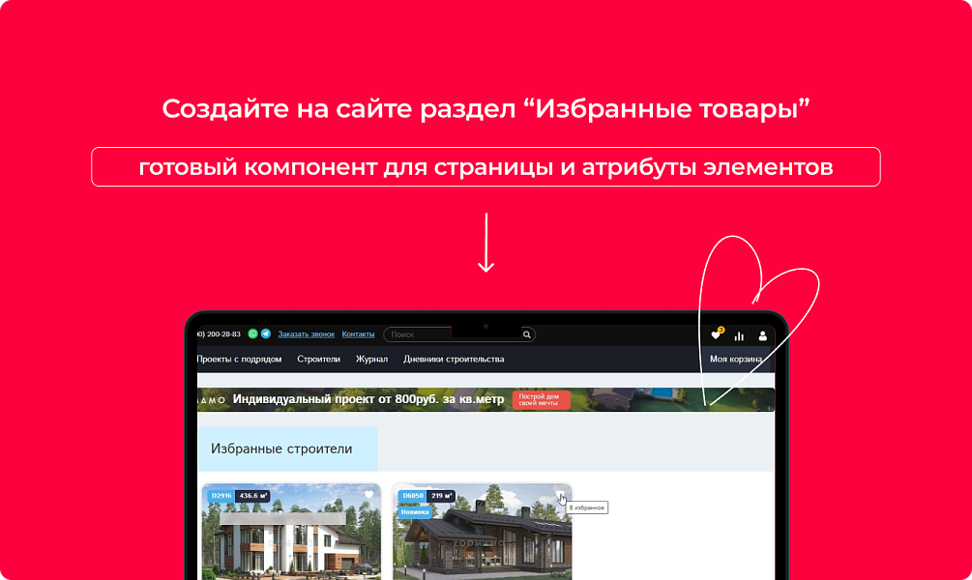Open favorites via header heart icon
The width and height of the screenshot is (972, 580).
coord(716,335)
